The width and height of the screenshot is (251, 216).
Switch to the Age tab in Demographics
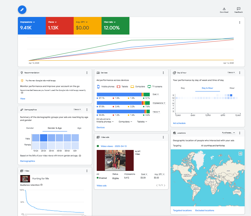[x=79, y=128]
